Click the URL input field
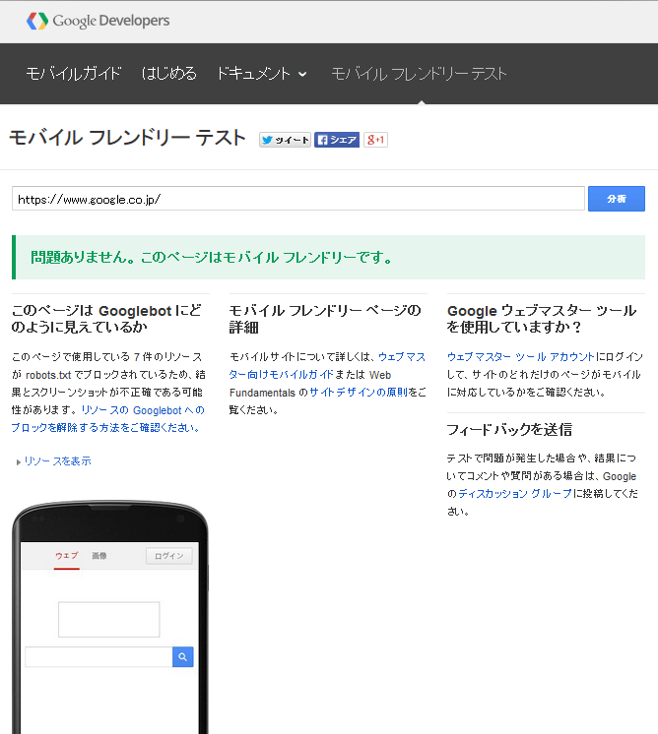 pos(298,199)
